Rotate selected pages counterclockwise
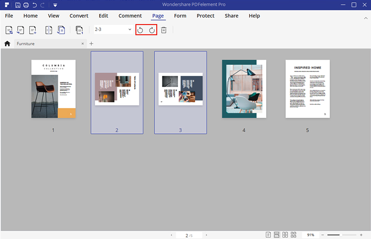Image resolution: width=371 pixels, height=239 pixels. (x=140, y=30)
